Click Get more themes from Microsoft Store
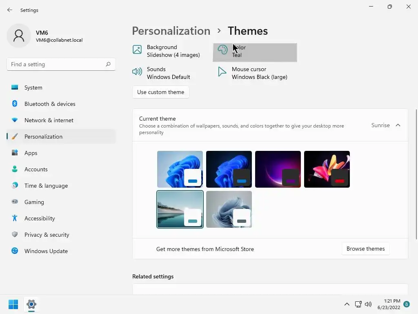 tap(205, 249)
